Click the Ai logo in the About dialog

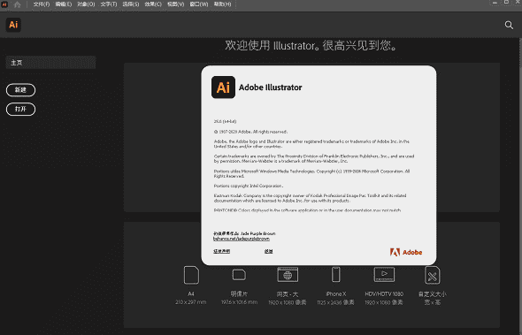click(x=223, y=88)
